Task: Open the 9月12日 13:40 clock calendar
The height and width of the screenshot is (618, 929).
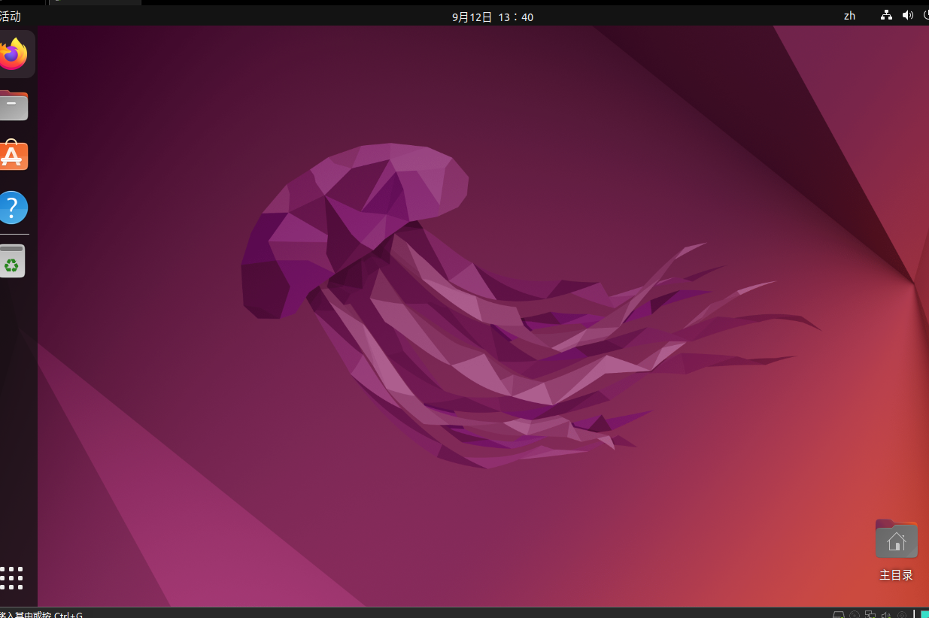Action: pyautogui.click(x=493, y=17)
